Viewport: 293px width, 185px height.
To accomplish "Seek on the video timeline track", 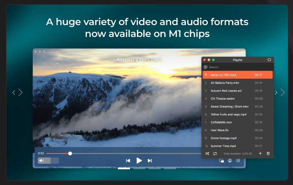I will click(x=124, y=154).
